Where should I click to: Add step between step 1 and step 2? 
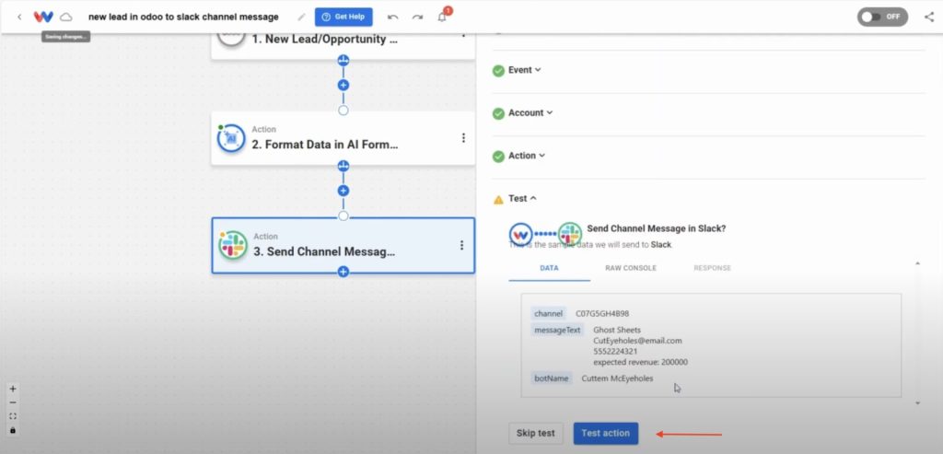tap(343, 85)
